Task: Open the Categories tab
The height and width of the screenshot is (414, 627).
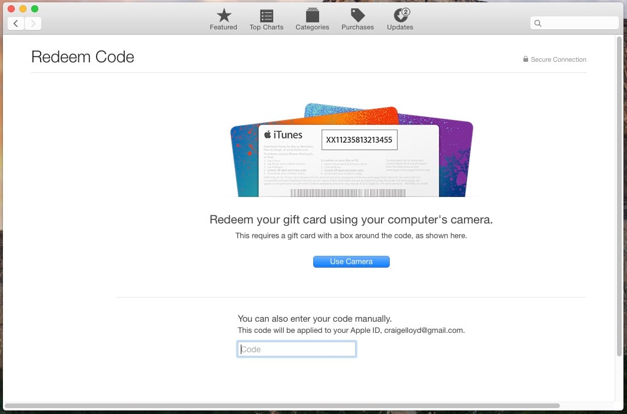Action: click(x=312, y=19)
